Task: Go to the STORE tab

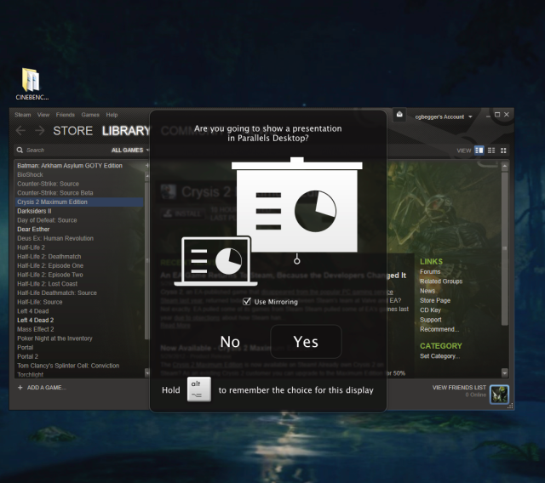Action: click(72, 131)
